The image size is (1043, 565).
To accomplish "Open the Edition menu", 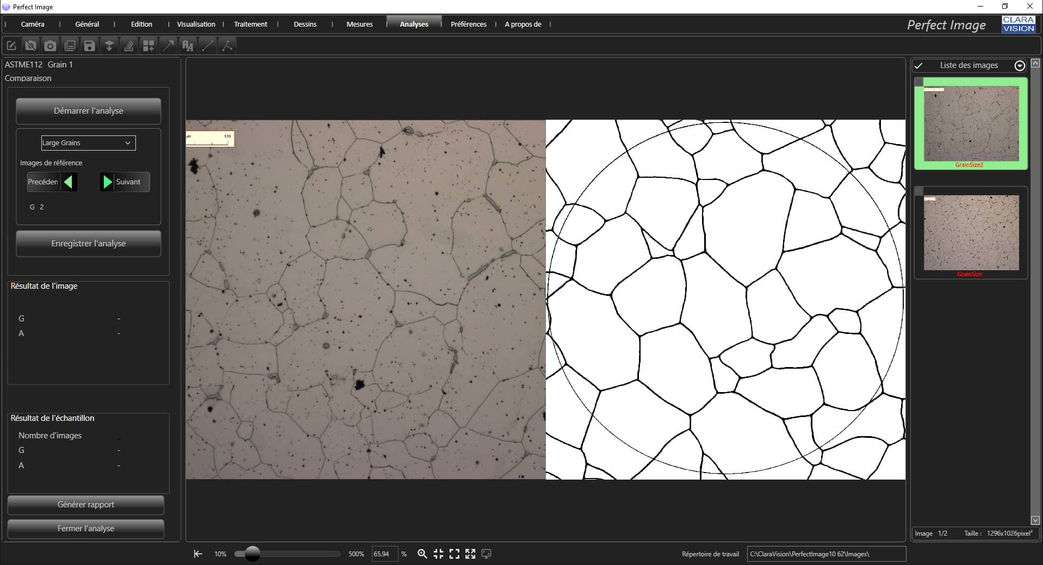I will coord(141,24).
